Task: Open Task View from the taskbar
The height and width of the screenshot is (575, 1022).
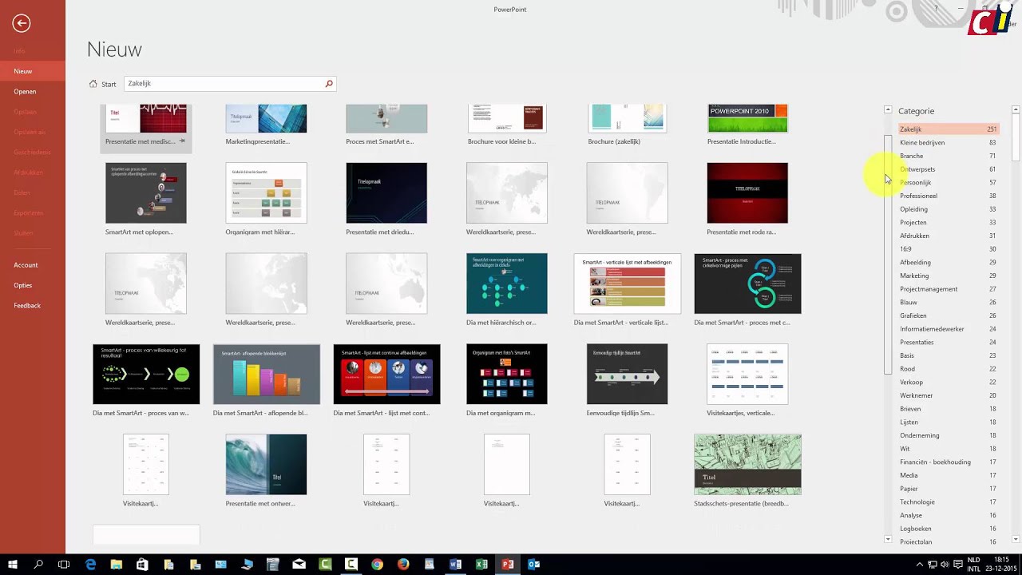Action: 64,564
